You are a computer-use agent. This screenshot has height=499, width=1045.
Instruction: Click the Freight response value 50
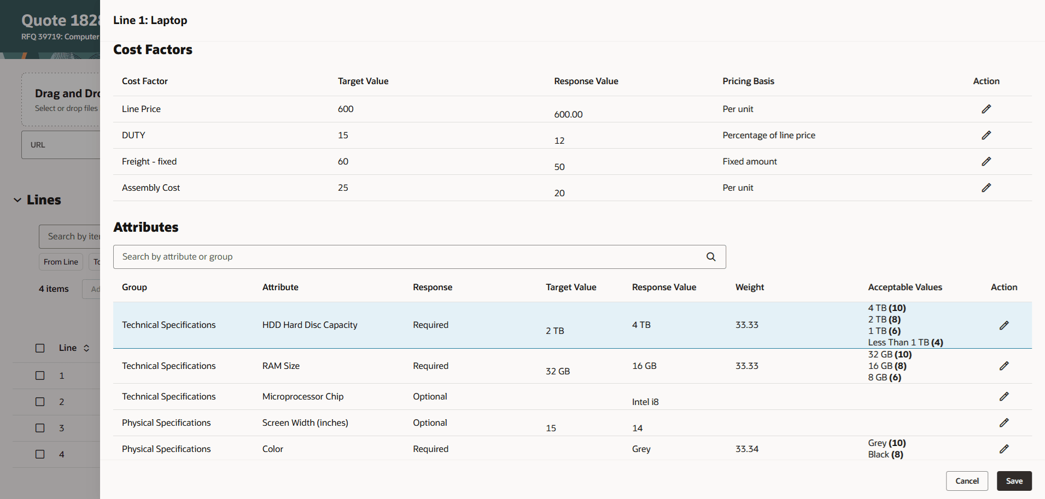point(559,167)
